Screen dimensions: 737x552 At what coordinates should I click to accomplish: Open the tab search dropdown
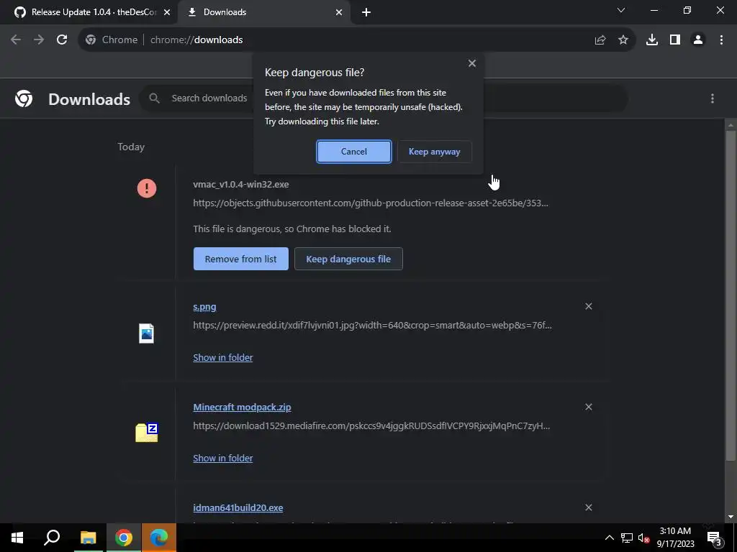click(x=621, y=10)
